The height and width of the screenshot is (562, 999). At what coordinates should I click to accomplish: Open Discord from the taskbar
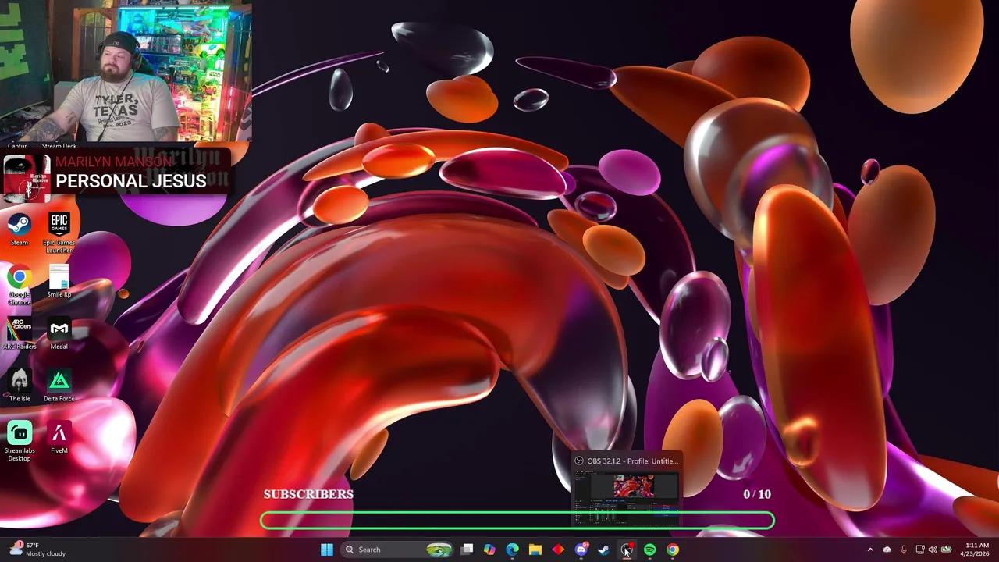581,550
